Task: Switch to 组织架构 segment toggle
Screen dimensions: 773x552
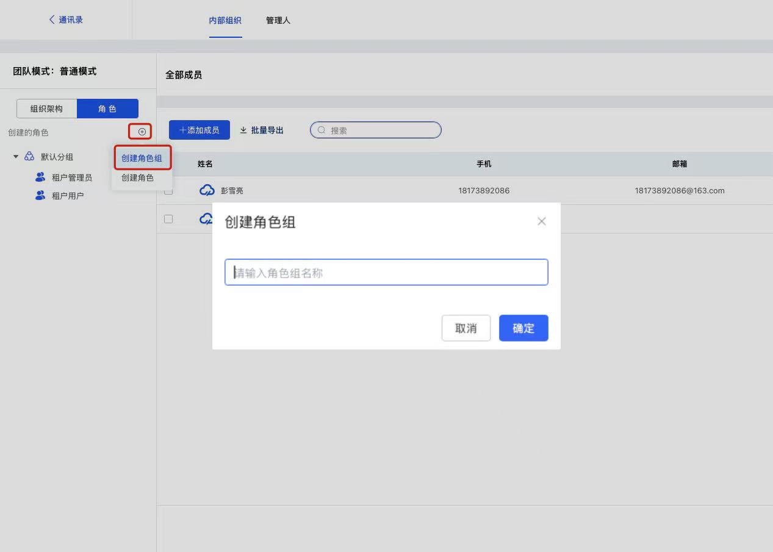Action: pos(47,109)
